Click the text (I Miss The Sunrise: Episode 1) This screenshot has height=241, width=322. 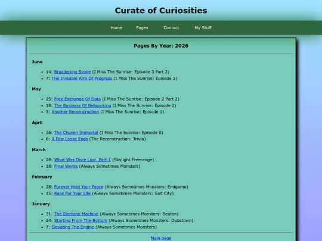(132, 112)
